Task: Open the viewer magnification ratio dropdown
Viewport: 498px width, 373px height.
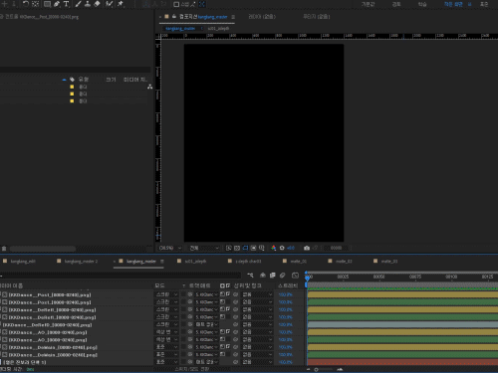Action: 169,248
